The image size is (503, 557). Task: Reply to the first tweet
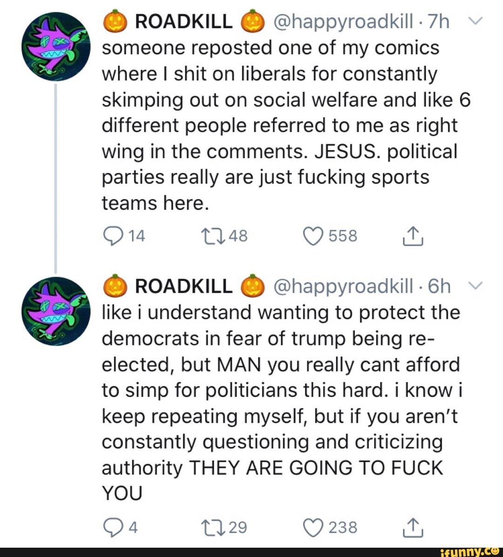tap(112, 236)
